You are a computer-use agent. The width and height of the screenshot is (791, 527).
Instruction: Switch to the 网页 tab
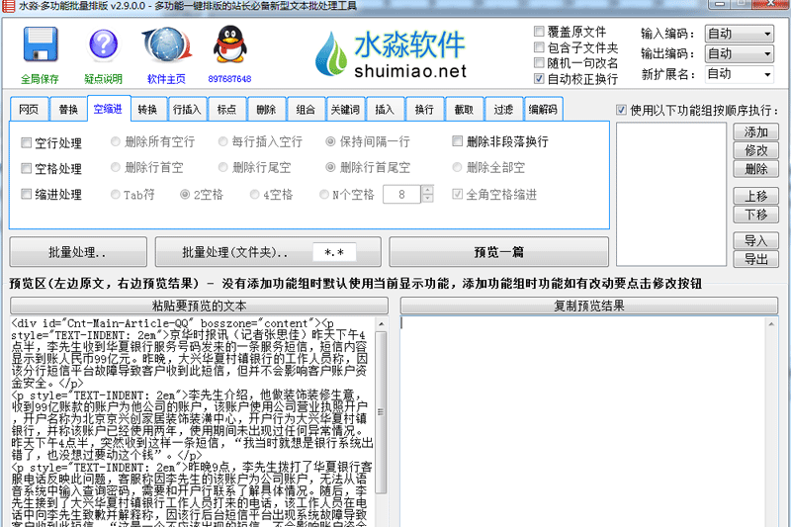click(30, 110)
